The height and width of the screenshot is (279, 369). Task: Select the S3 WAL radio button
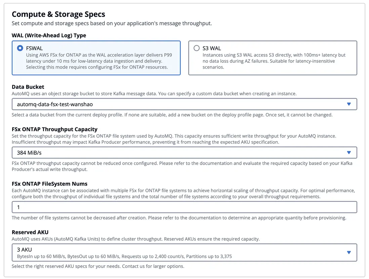197,48
